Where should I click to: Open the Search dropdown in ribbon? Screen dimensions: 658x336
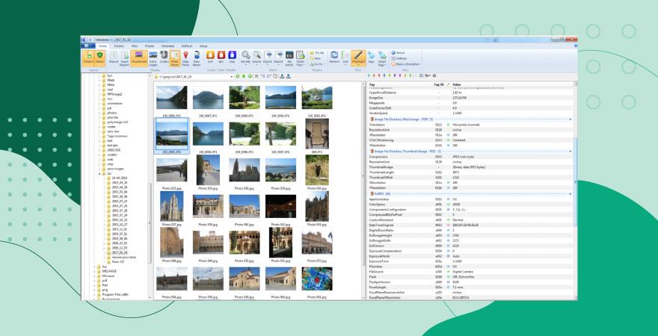tap(256, 58)
